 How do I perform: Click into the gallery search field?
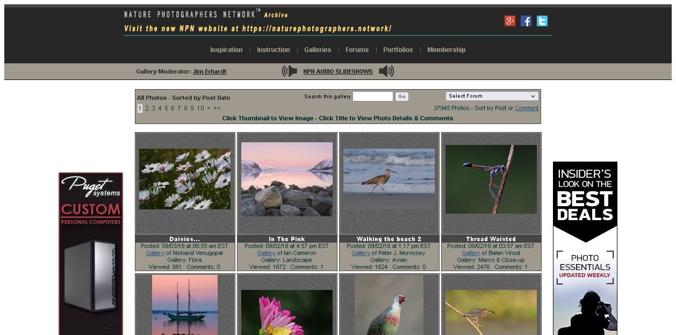(373, 97)
